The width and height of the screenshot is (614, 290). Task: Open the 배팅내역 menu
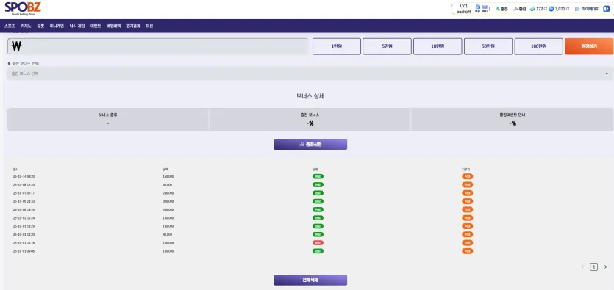pos(113,26)
